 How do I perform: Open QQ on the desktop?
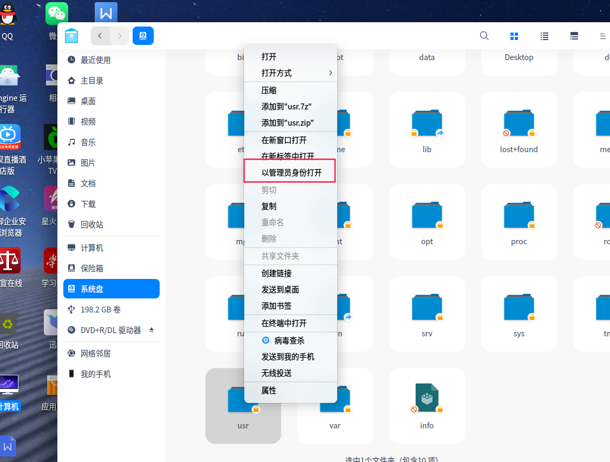tap(8, 22)
